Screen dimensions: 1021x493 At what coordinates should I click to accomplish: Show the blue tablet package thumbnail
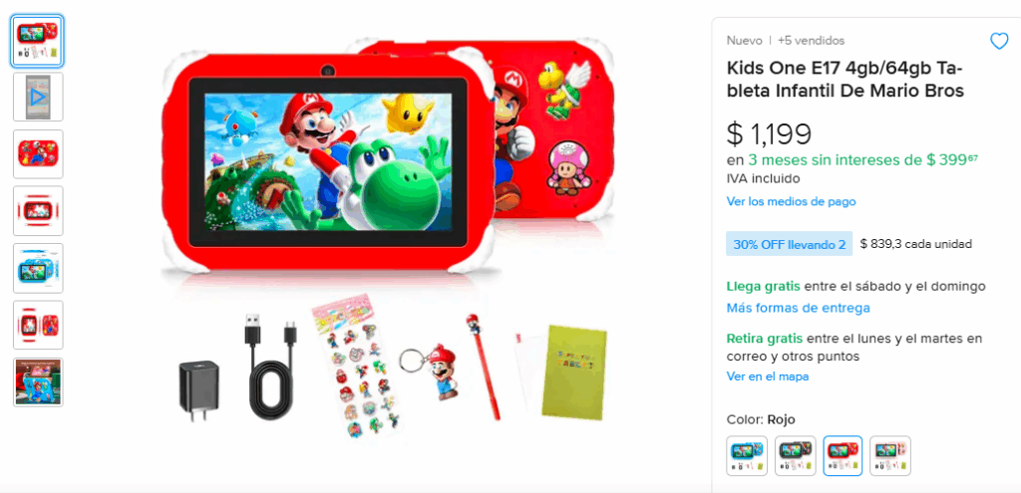pos(38,268)
